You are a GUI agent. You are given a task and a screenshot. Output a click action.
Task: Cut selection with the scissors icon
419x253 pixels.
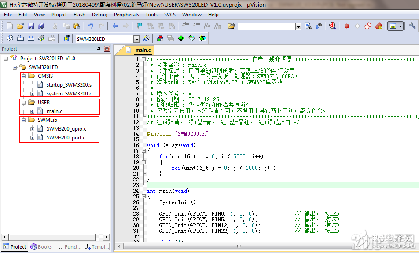(x=55, y=26)
